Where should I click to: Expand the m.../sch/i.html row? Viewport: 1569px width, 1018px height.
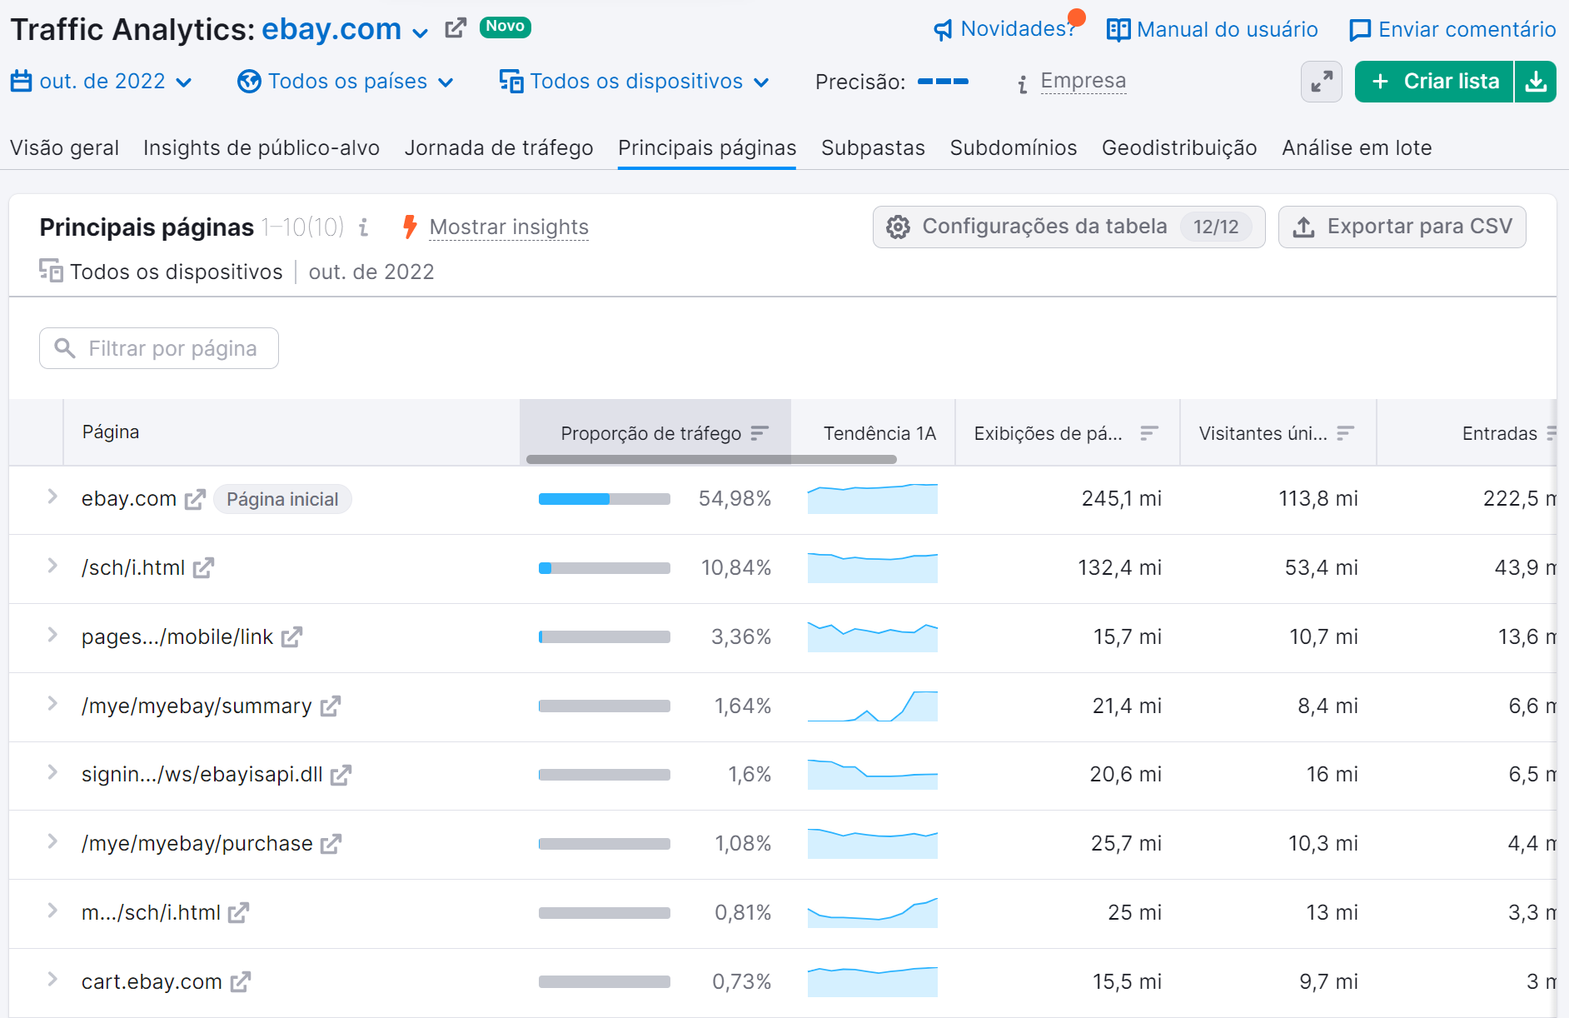click(x=52, y=911)
